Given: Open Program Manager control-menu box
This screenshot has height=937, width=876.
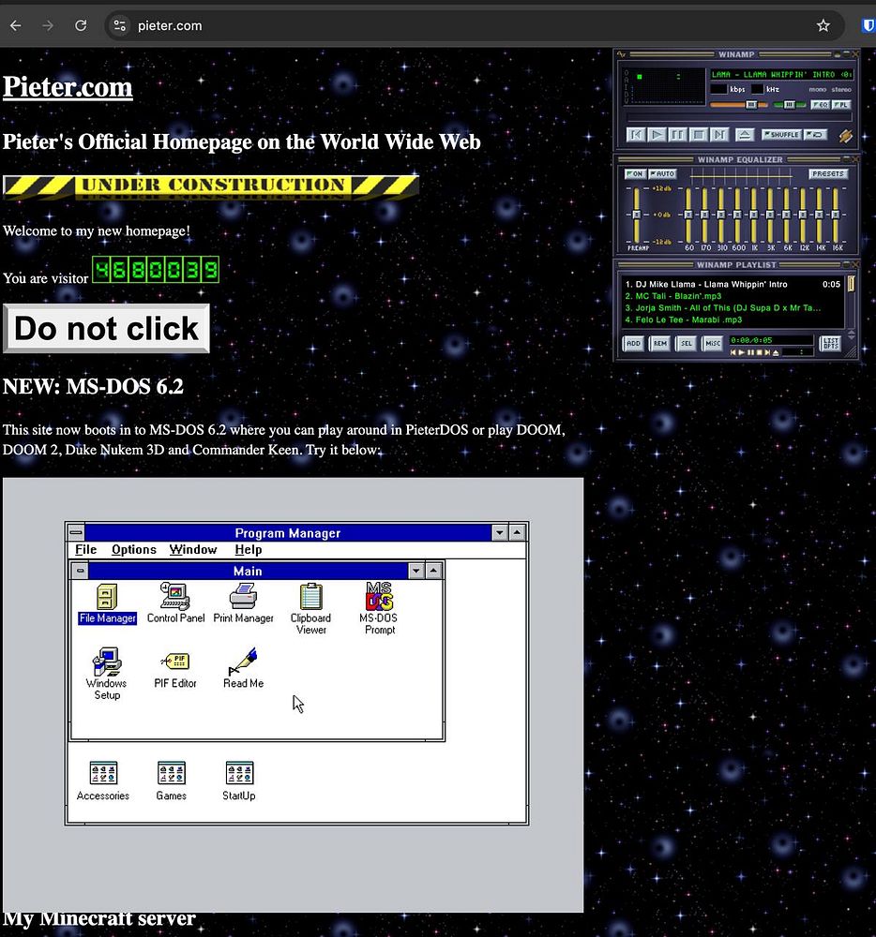Looking at the screenshot, I should point(76,532).
